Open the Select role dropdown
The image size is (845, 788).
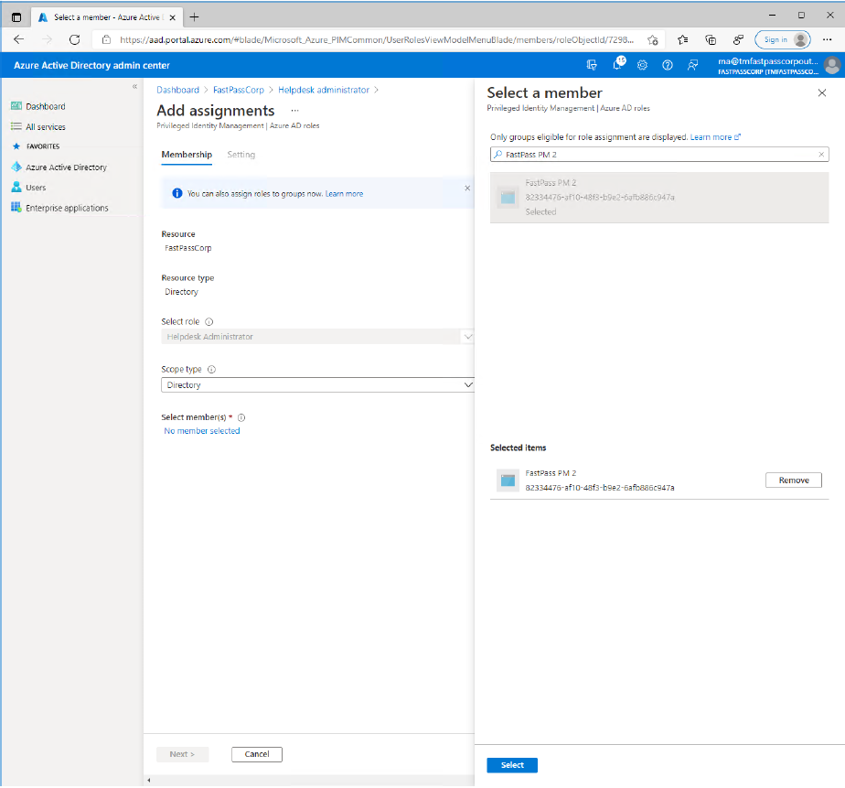[x=316, y=337]
